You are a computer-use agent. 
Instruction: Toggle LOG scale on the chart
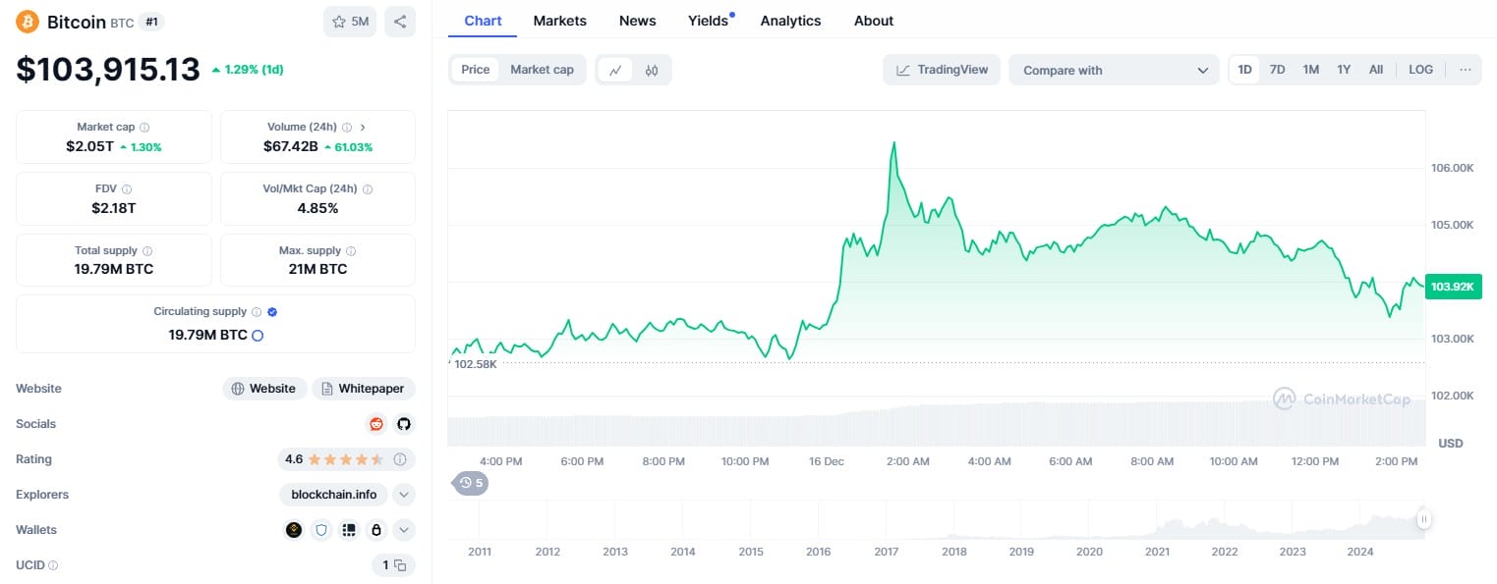tap(1420, 70)
